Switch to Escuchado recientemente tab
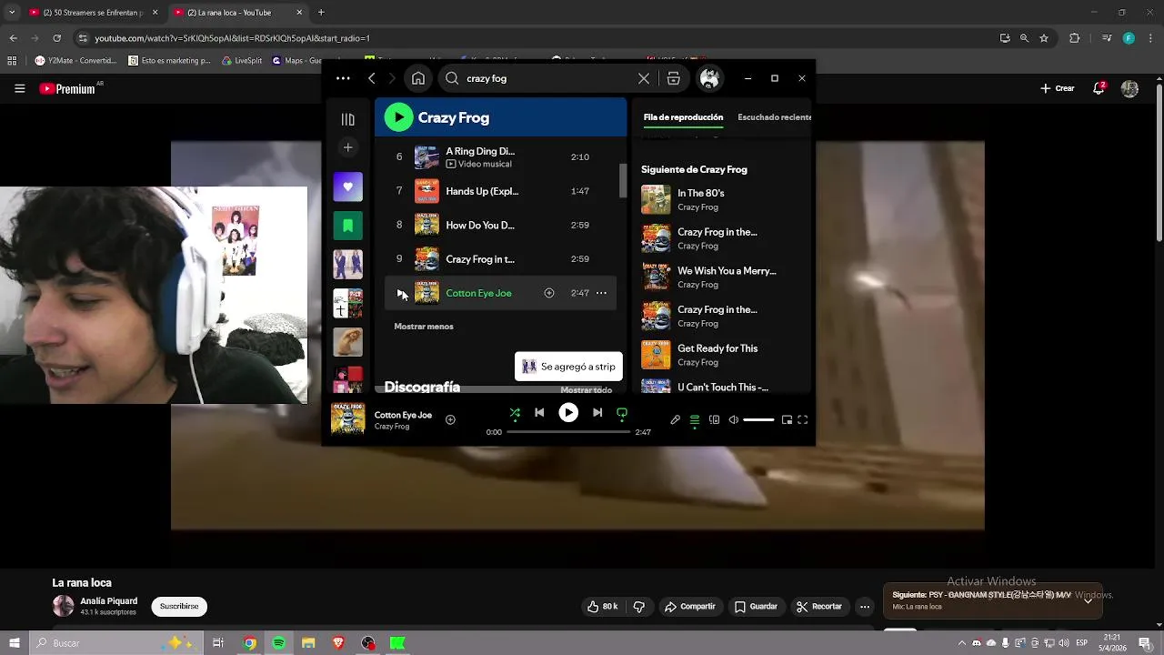Image resolution: width=1164 pixels, height=655 pixels. [x=775, y=117]
